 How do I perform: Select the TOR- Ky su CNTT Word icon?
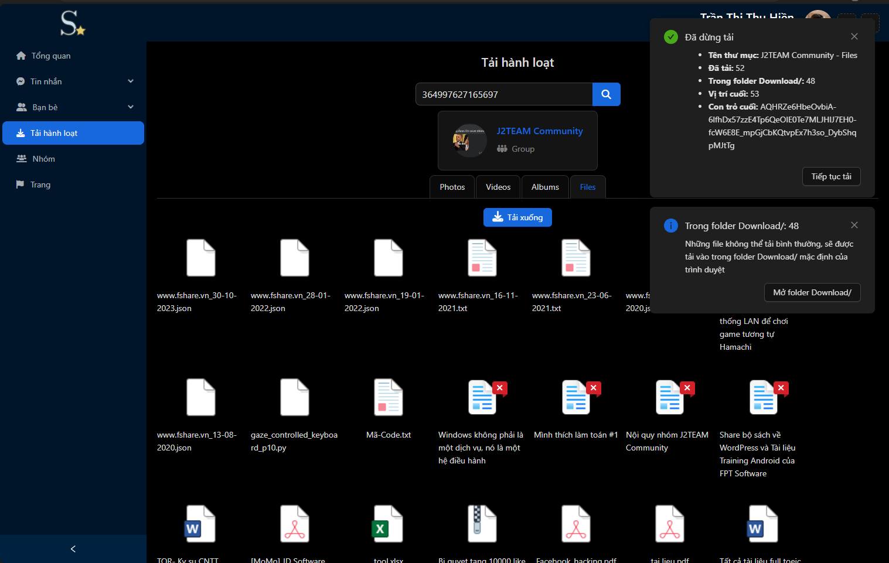pyautogui.click(x=201, y=524)
